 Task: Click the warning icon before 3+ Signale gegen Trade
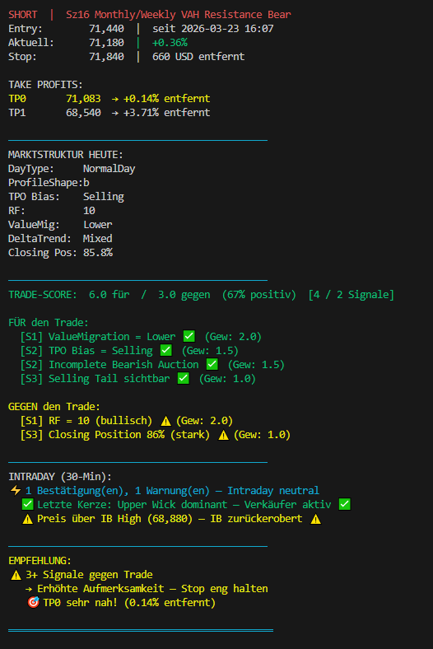(16, 575)
